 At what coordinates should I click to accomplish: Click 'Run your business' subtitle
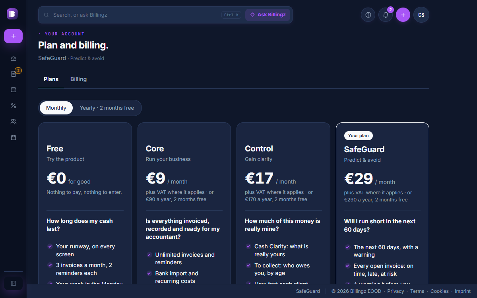coord(168,159)
